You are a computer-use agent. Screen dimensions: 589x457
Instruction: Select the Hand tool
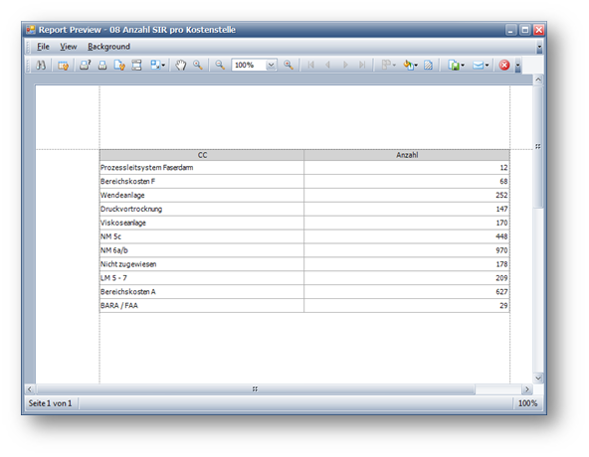[181, 65]
